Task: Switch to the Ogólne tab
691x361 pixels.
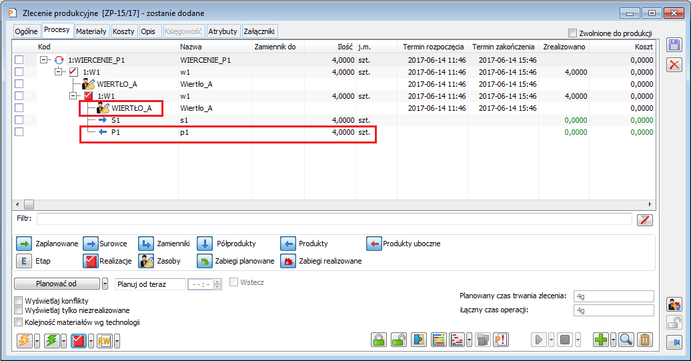Action: [x=26, y=31]
